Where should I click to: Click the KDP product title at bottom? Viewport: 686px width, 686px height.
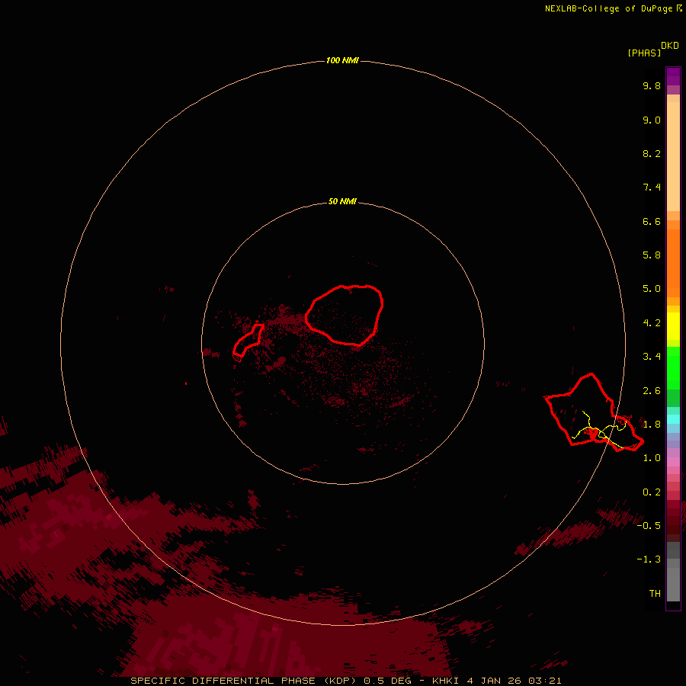click(345, 681)
